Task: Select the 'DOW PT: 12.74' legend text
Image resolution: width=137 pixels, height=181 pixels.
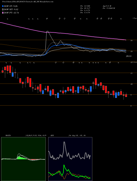Action: (x=11, y=13)
